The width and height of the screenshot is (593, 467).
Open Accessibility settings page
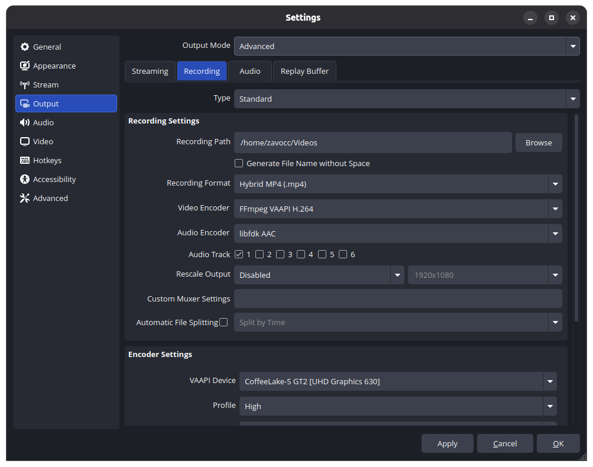(66, 179)
